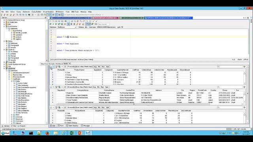
Task: Click Avg button in the 77 records toolbar
Action: [x=95, y=67]
